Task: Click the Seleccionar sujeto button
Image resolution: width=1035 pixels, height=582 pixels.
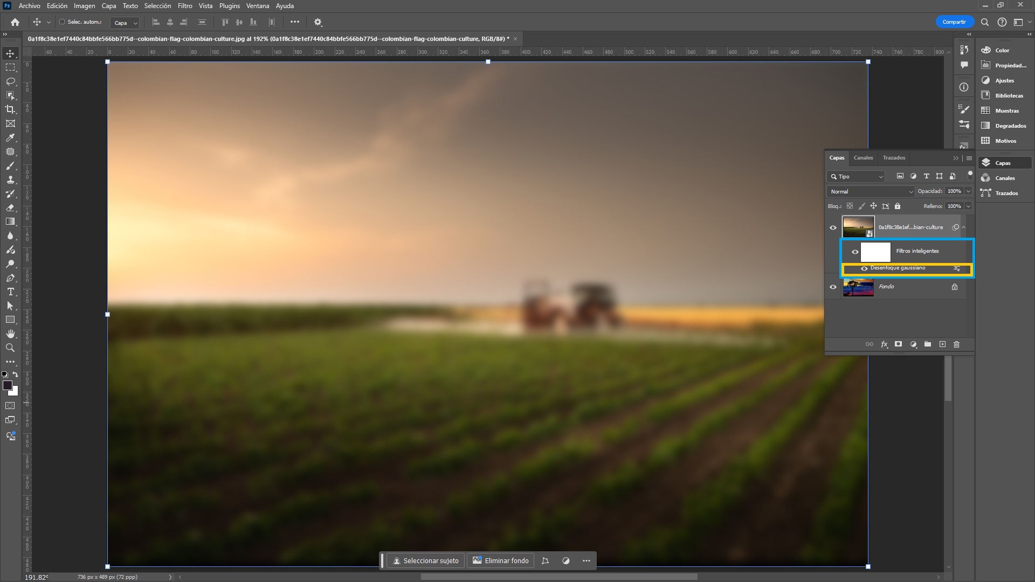Action: pos(426,560)
